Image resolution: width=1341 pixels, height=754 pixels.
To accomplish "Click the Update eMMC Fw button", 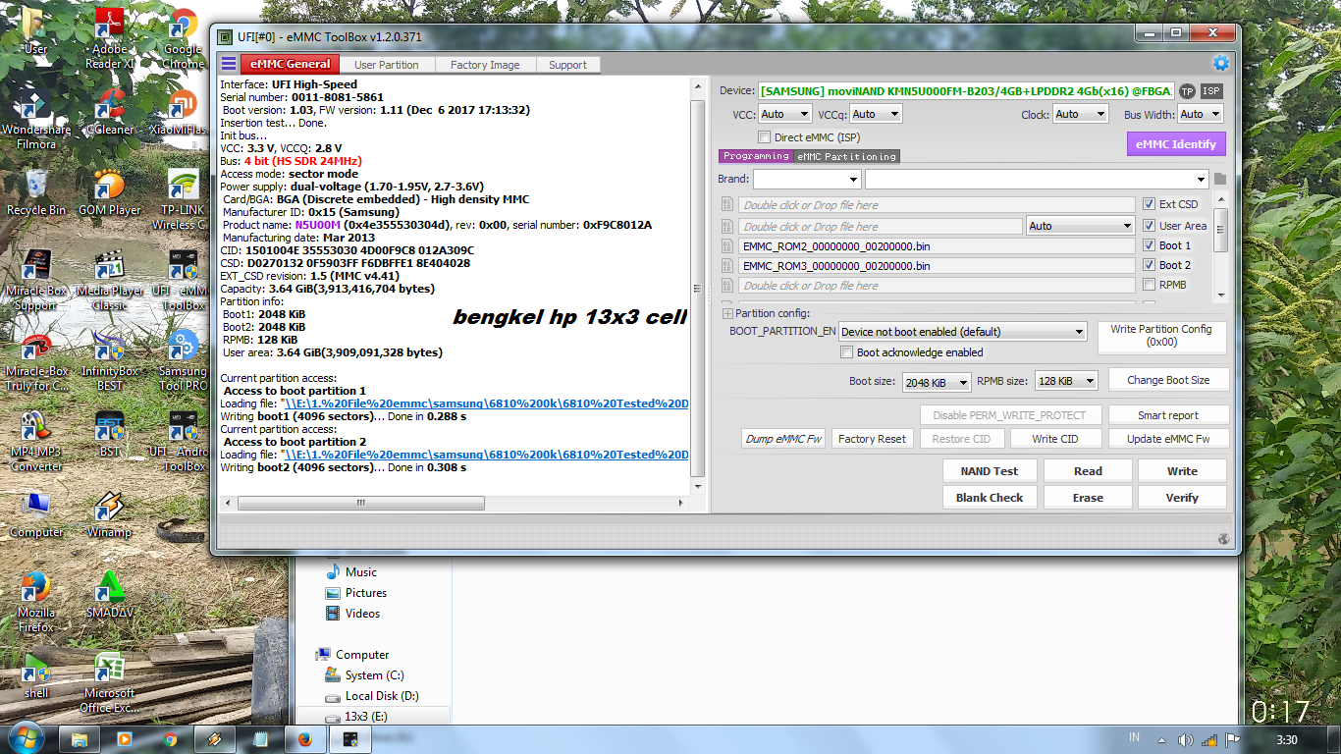I will coord(1168,439).
